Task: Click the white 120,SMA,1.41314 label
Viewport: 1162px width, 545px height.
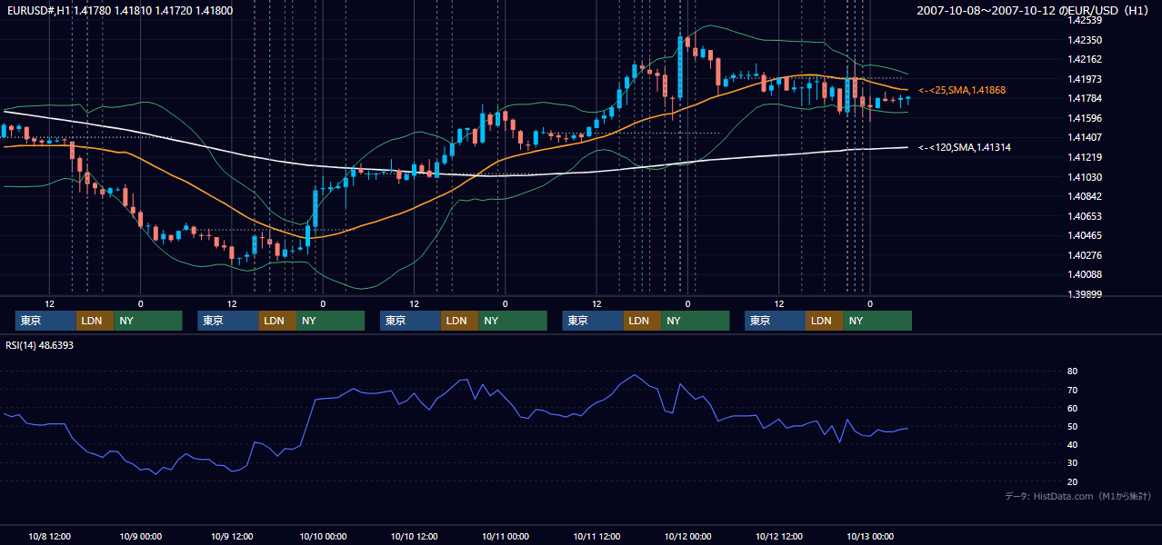Action: coord(965,147)
